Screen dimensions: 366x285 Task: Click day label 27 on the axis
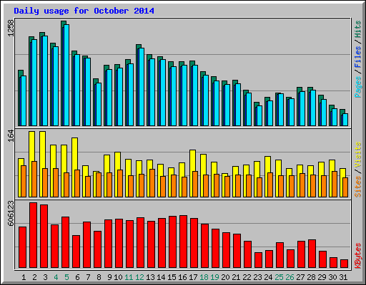[300, 277]
